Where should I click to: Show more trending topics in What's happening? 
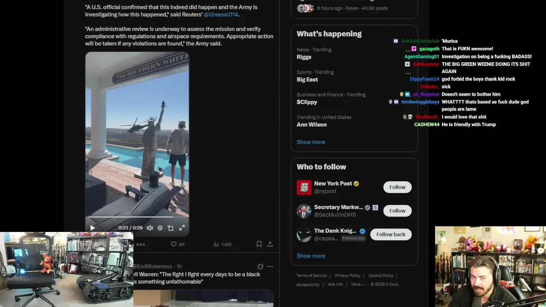(x=311, y=142)
